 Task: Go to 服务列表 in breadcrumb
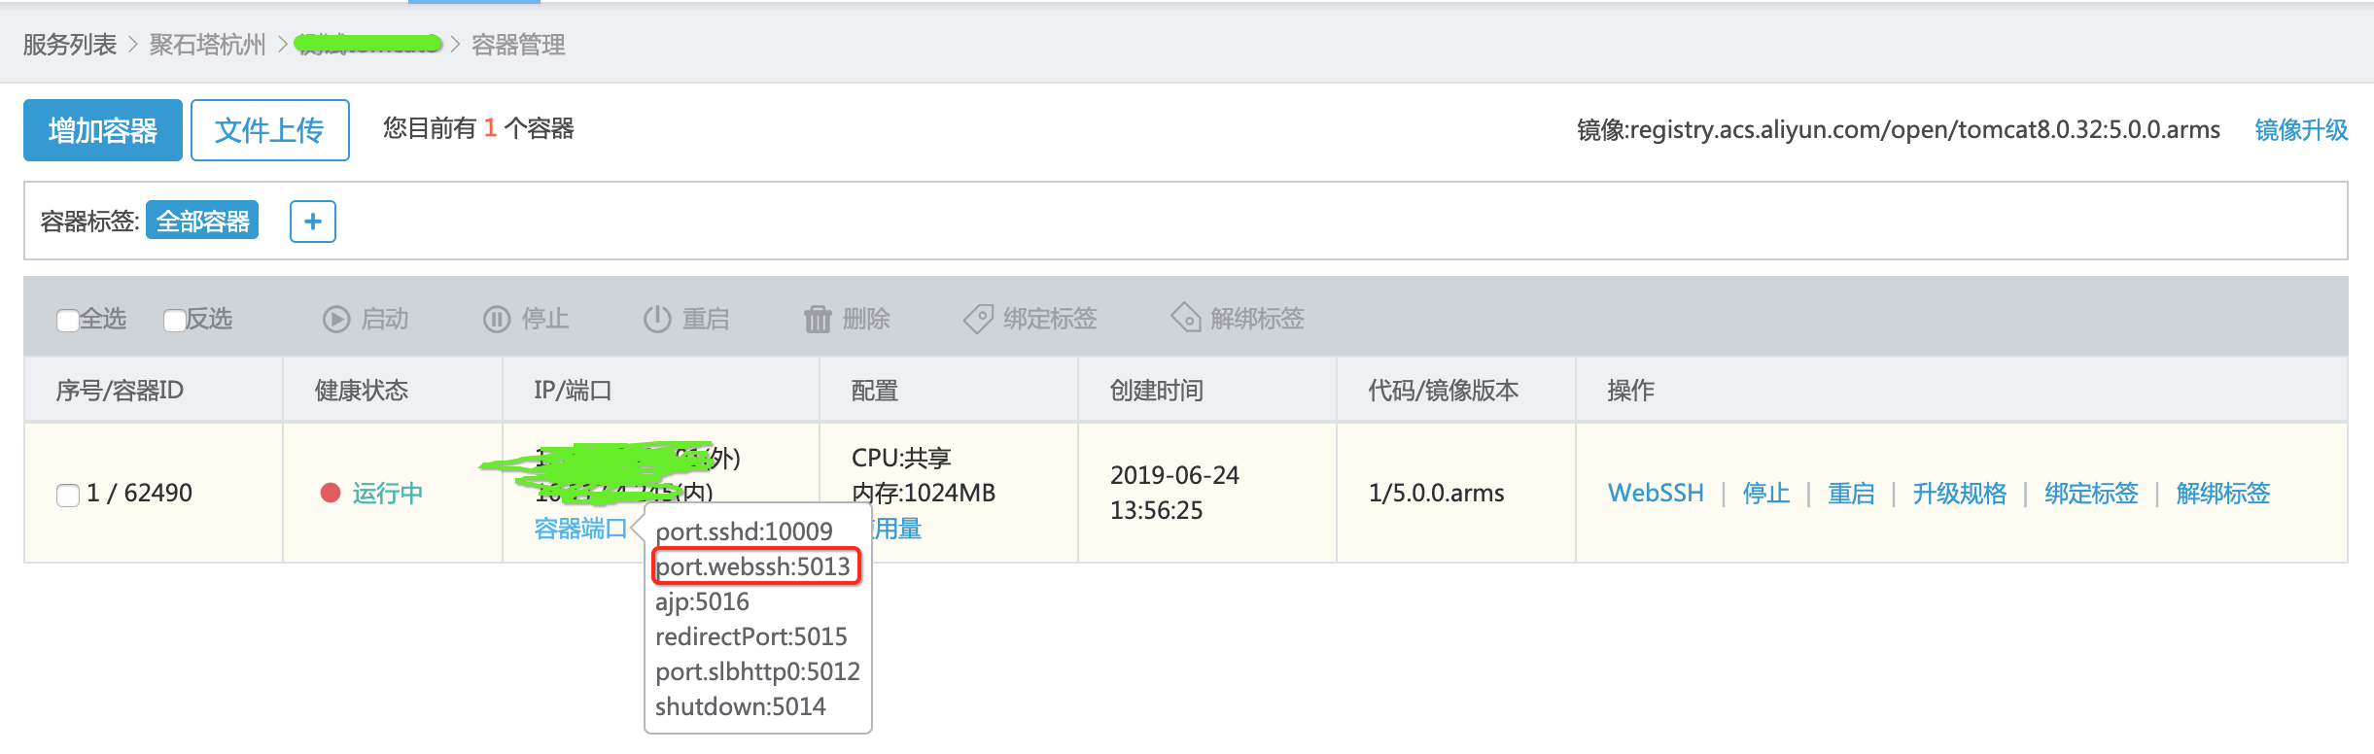coord(70,45)
